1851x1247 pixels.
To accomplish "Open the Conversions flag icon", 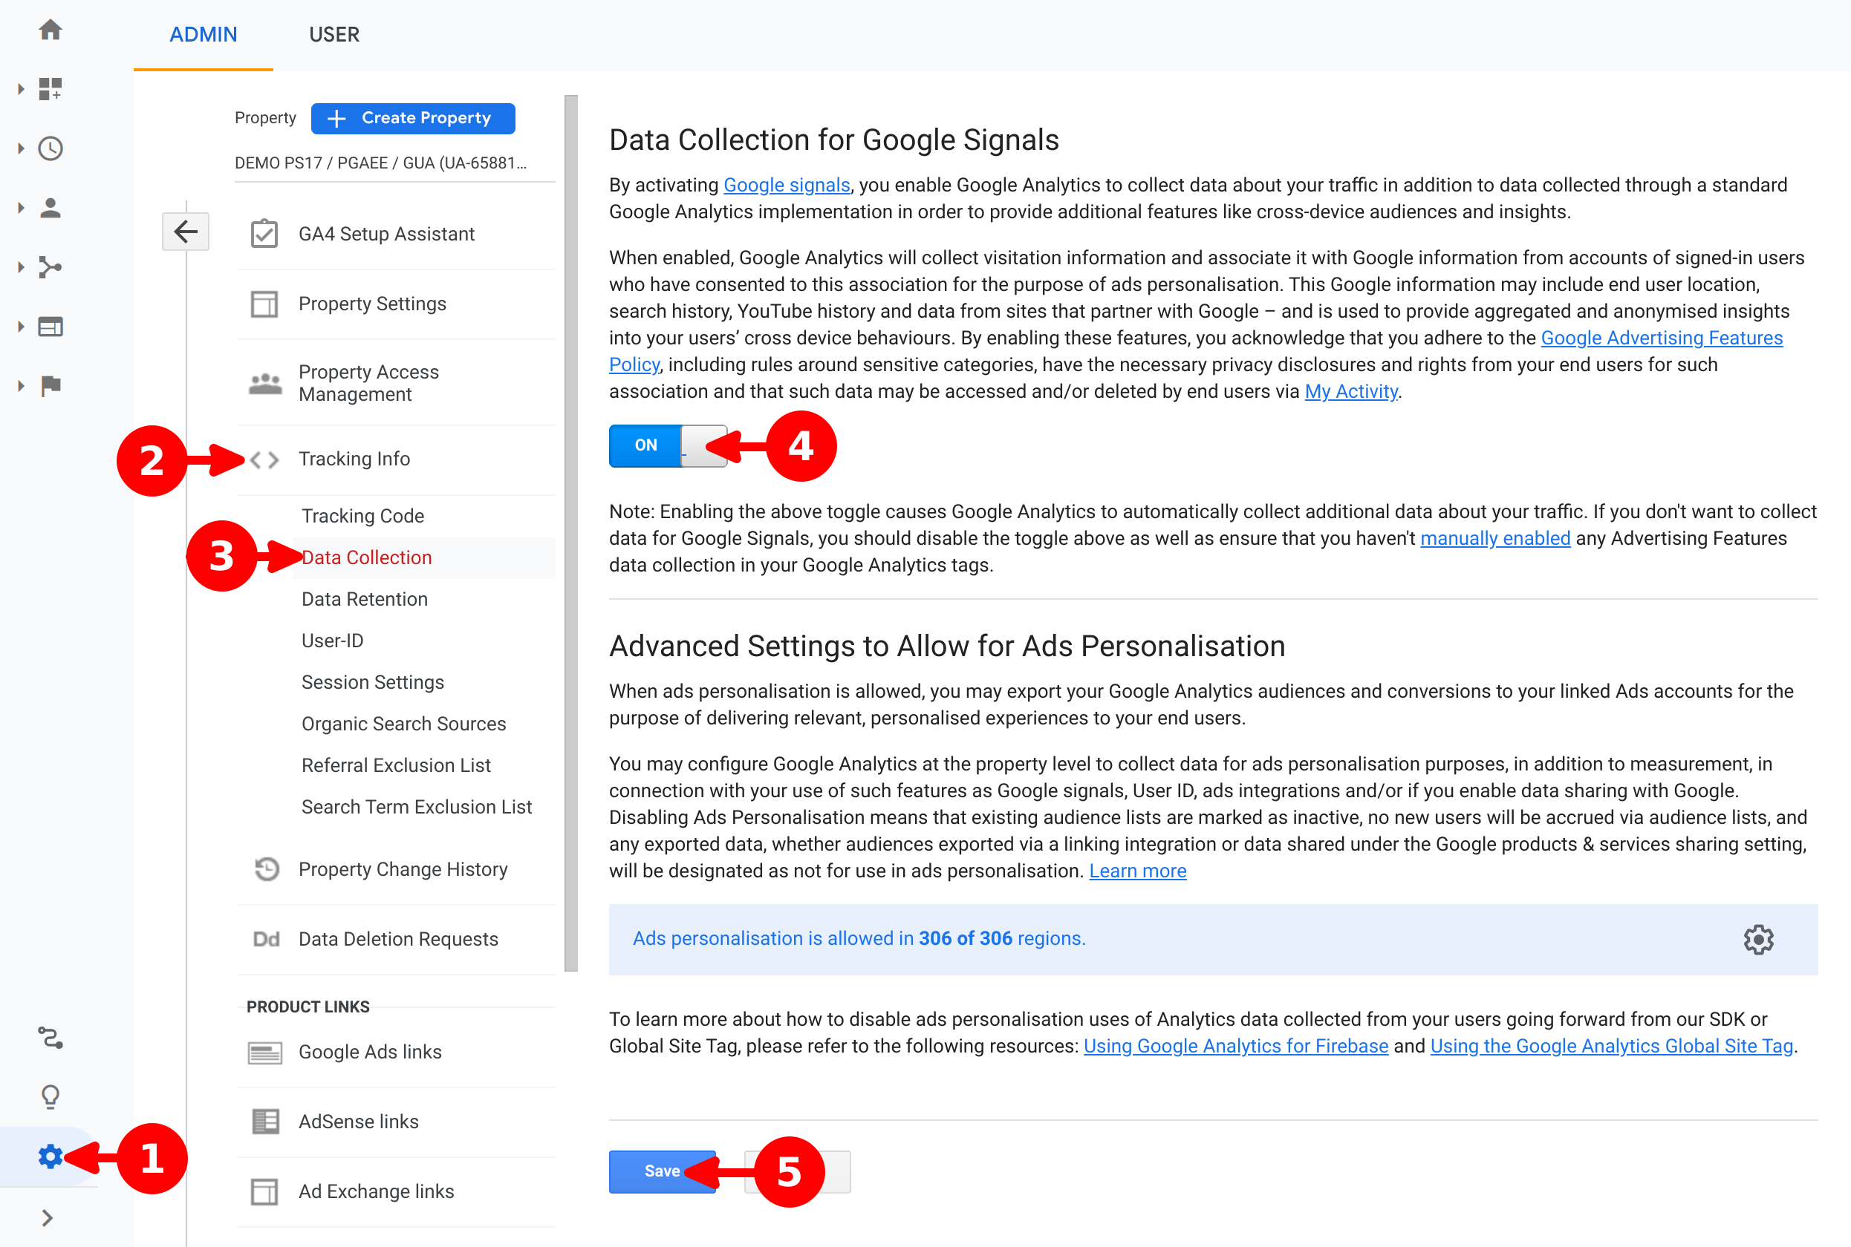I will (x=50, y=386).
